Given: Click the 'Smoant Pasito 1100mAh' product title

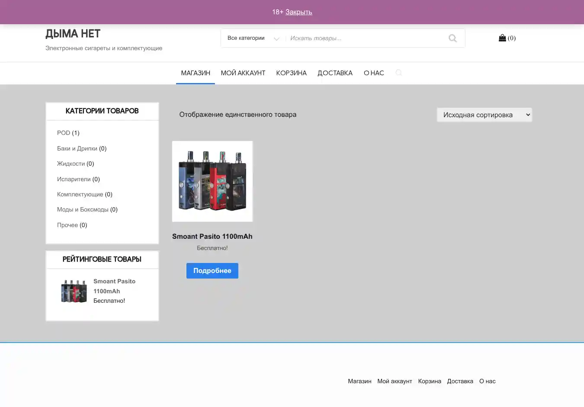Looking at the screenshot, I should [x=212, y=236].
